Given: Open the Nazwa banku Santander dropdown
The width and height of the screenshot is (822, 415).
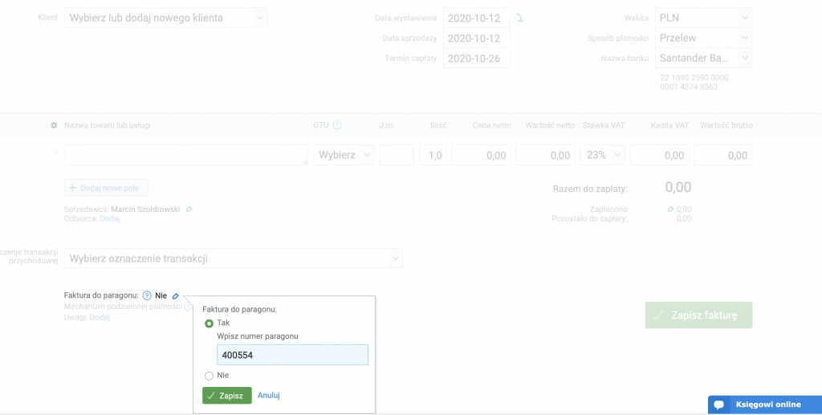Looking at the screenshot, I should [x=703, y=58].
